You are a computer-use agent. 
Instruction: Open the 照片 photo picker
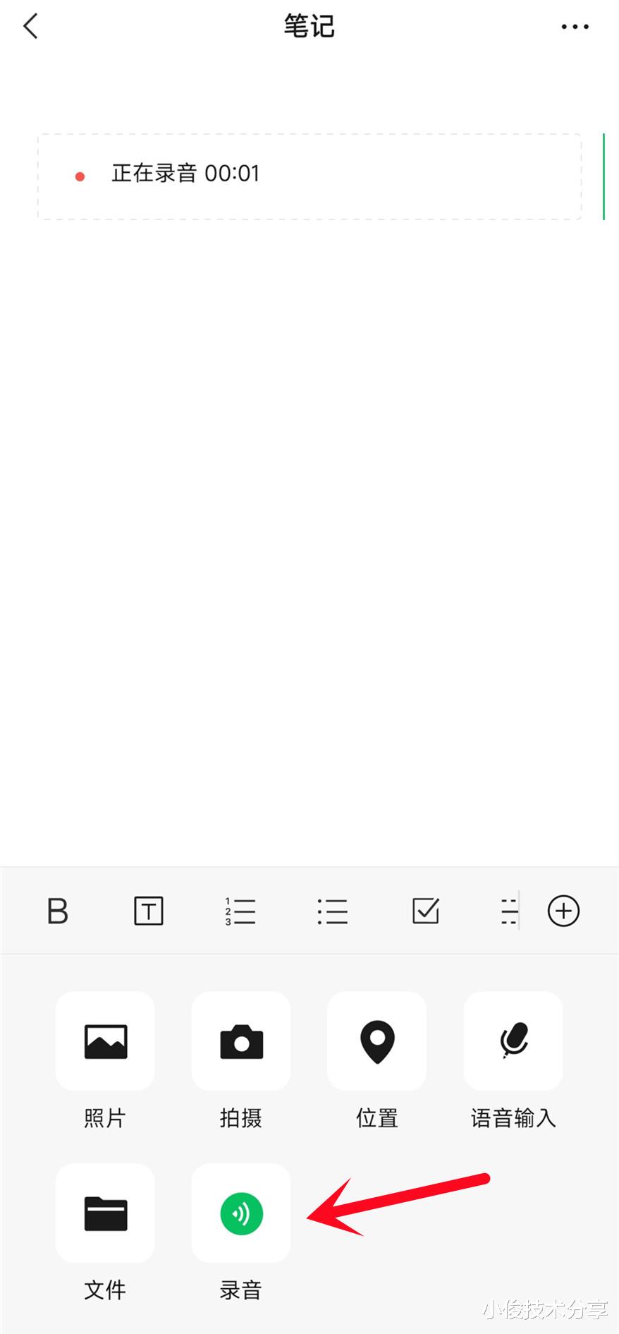click(105, 1041)
